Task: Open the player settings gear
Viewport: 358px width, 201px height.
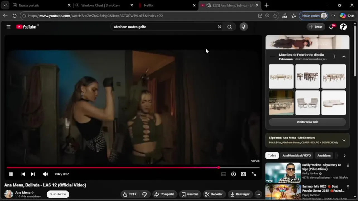Action: pyautogui.click(x=233, y=174)
